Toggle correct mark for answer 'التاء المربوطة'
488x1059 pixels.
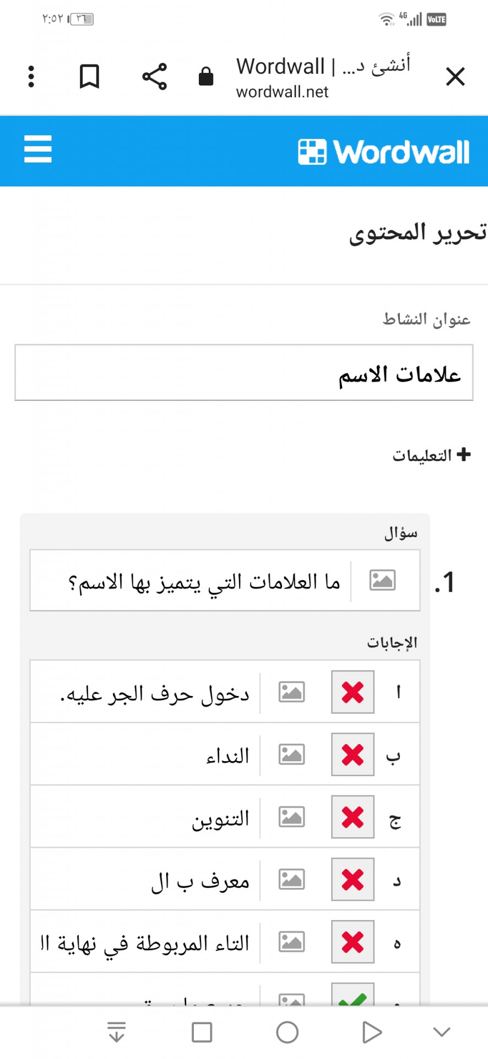[x=353, y=941]
